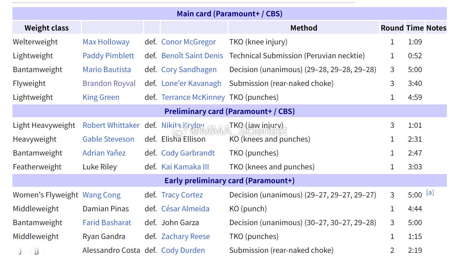This screenshot has width=460, height=261.
Task: Open the Max Holloway link
Action: click(106, 42)
